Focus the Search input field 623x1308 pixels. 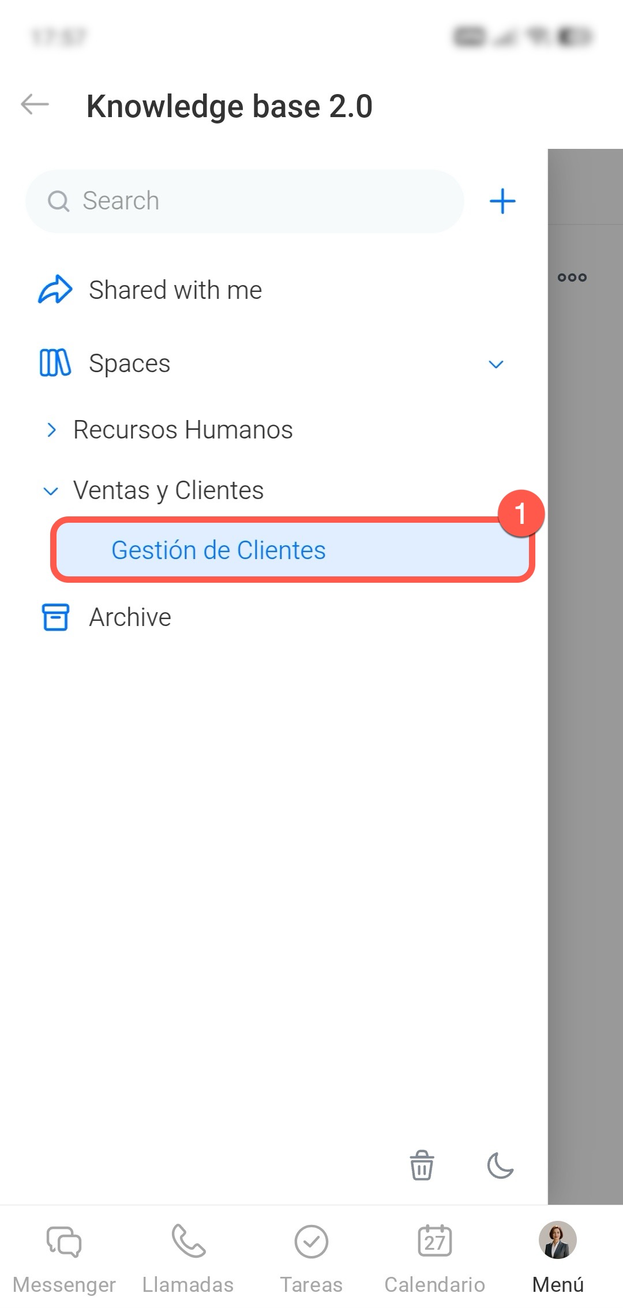click(245, 201)
